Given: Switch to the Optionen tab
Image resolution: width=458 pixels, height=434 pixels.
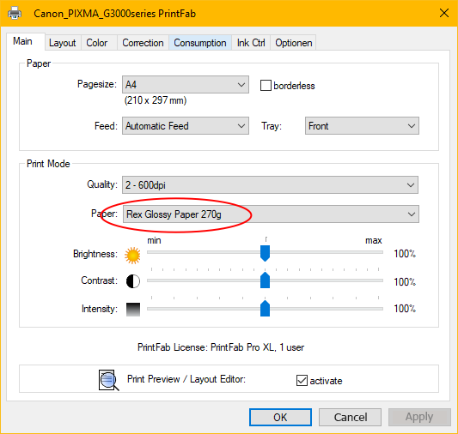Looking at the screenshot, I should [293, 43].
